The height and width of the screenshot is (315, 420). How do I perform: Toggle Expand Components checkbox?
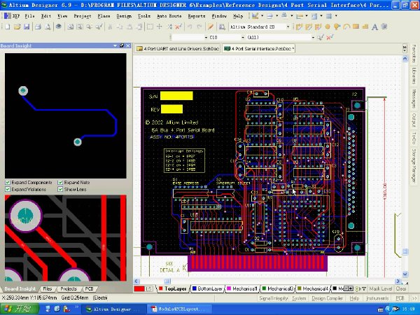pyautogui.click(x=8, y=183)
